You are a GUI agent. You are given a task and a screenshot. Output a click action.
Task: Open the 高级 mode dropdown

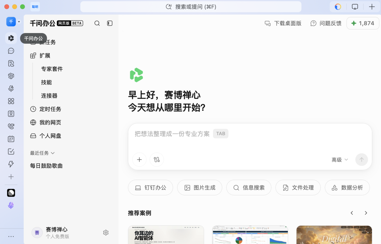coord(340,160)
